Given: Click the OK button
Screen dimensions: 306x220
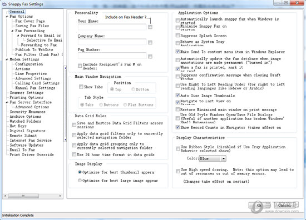Looking at the screenshot, I should [x=259, y=206].
